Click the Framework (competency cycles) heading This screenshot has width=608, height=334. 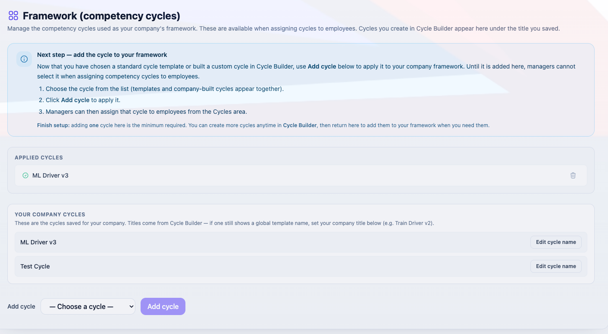pyautogui.click(x=101, y=16)
